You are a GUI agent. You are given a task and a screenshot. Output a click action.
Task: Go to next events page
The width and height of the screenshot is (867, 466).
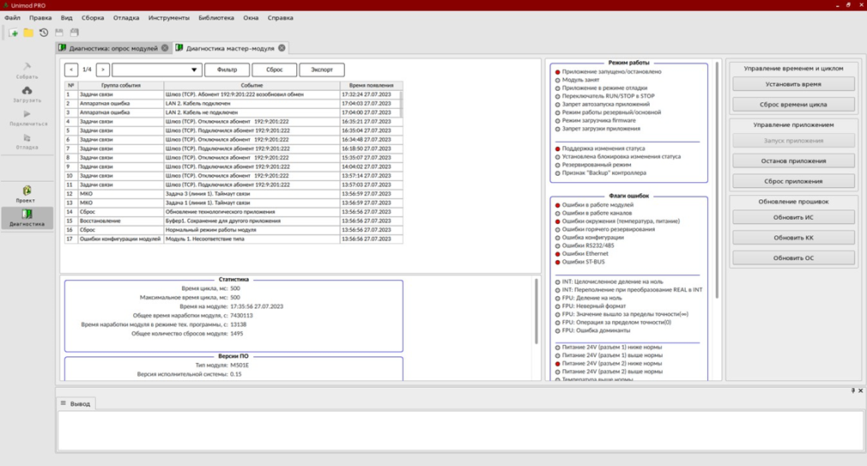(x=103, y=70)
